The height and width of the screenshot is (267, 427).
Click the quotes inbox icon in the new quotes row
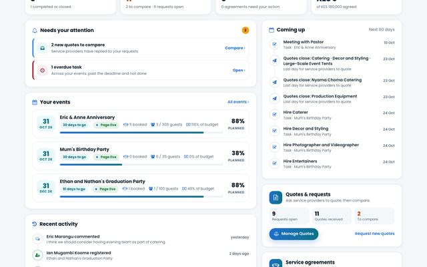(43, 48)
